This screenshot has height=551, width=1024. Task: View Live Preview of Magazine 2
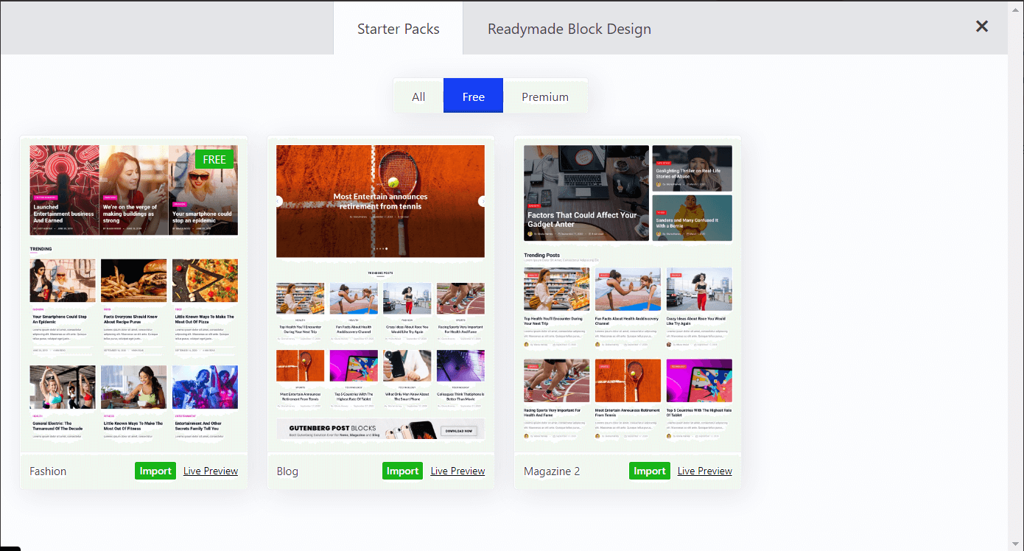(704, 471)
